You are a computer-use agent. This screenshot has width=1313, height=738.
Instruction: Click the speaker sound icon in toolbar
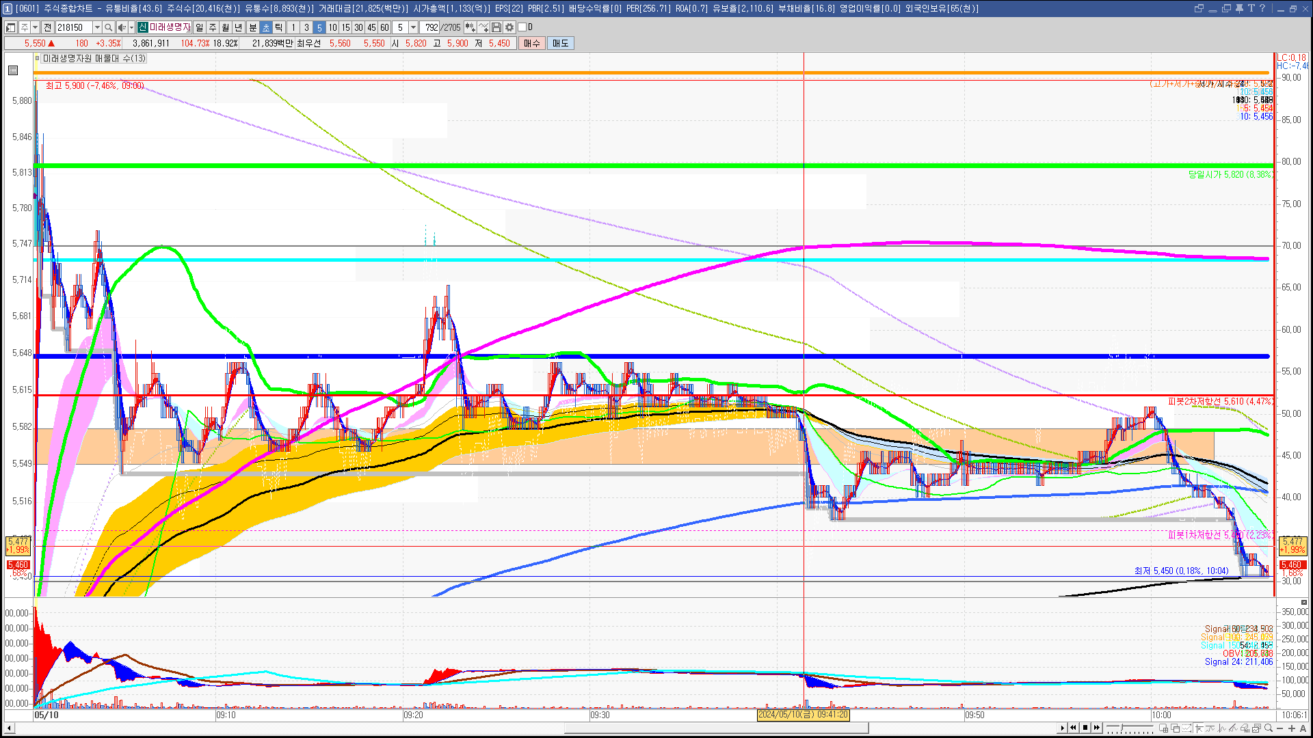pos(121,27)
